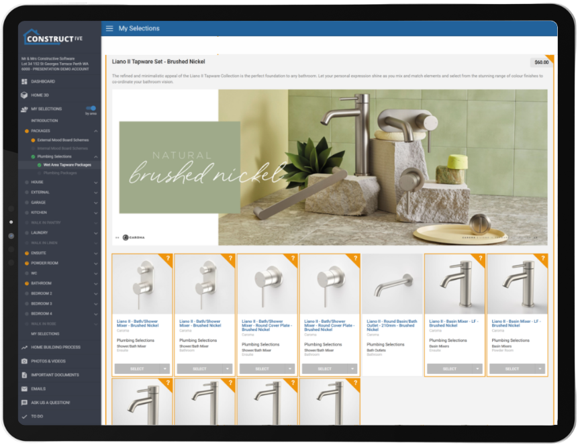The height and width of the screenshot is (447, 580).
Task: Collapse the Packages section chevron
Action: (x=96, y=131)
